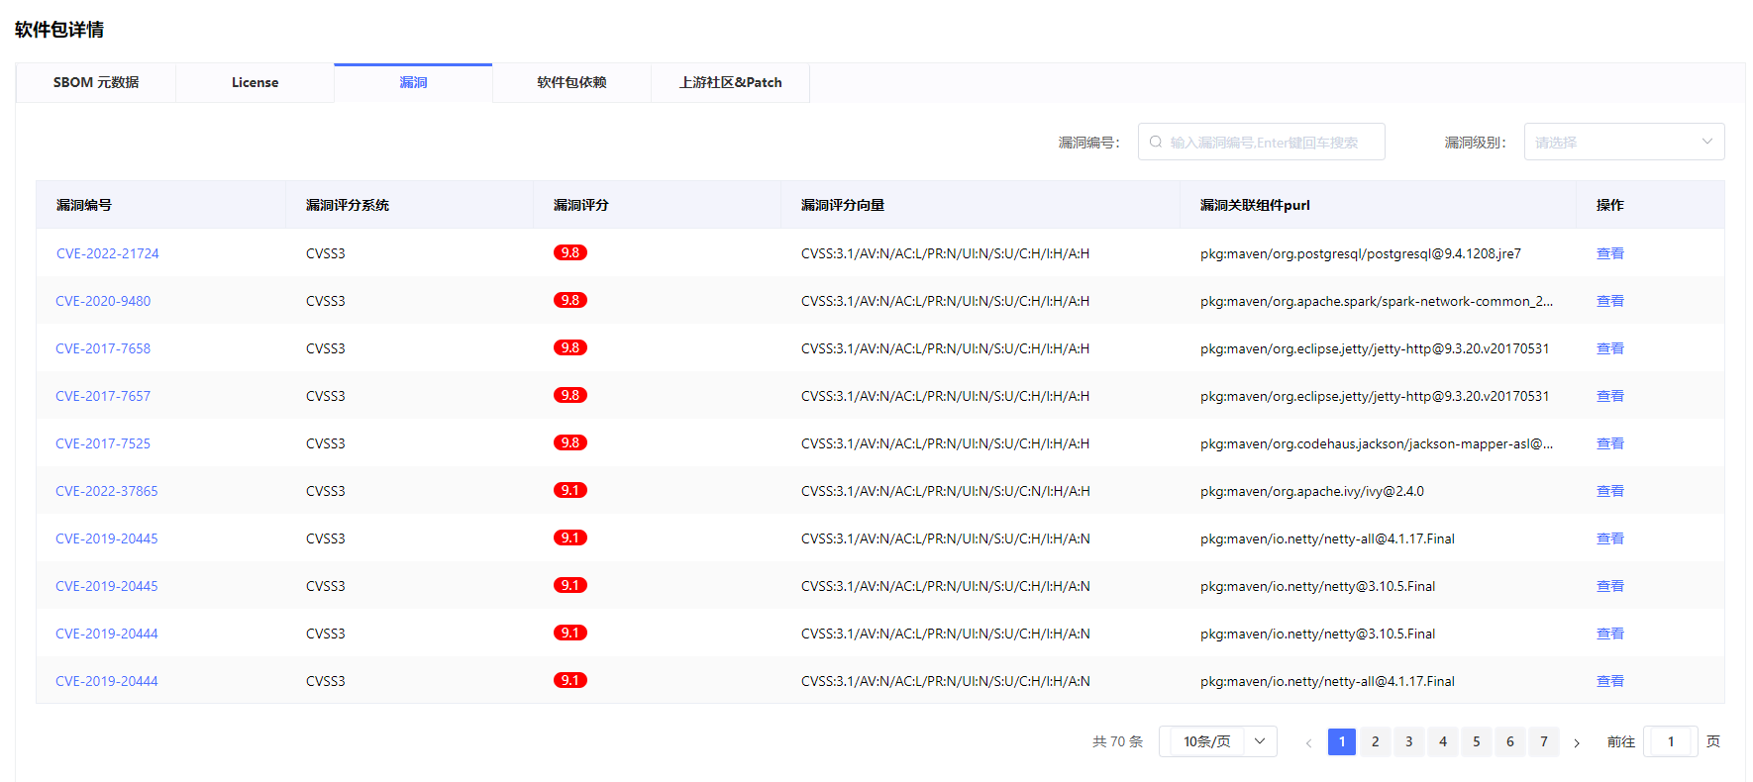Open the License tab

[x=255, y=82]
